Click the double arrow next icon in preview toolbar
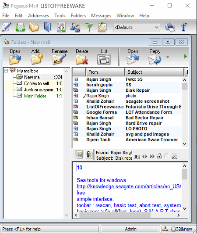The height and width of the screenshot is (233, 197). 152,156
